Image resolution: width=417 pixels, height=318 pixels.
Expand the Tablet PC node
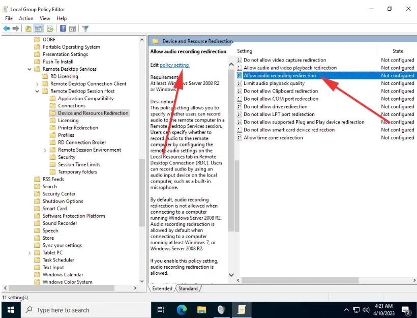[29, 253]
